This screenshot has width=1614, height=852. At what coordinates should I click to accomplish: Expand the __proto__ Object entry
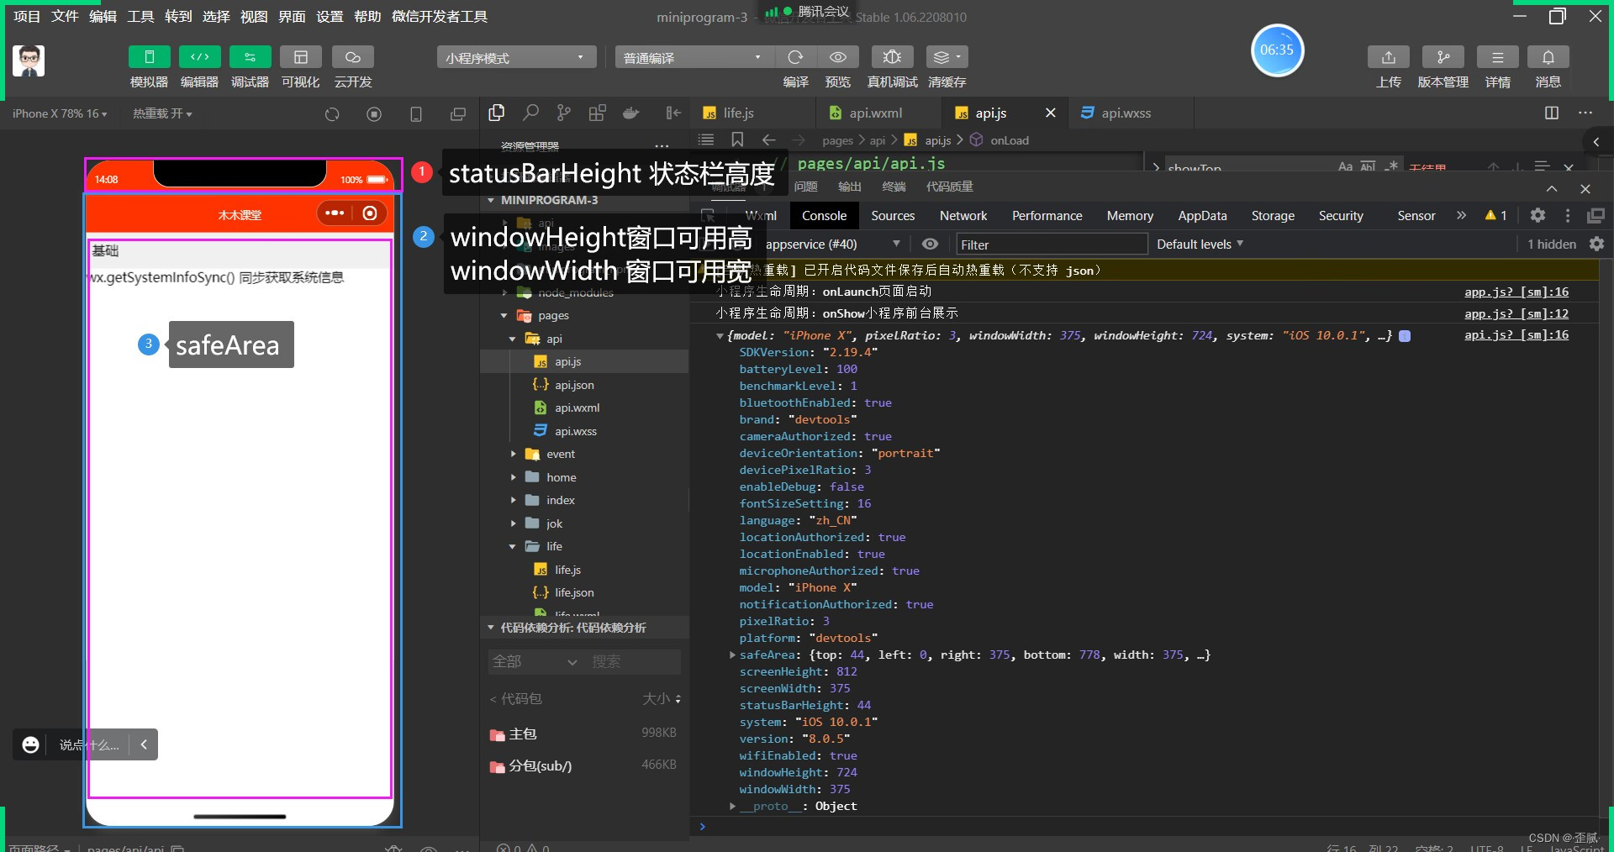tap(732, 806)
